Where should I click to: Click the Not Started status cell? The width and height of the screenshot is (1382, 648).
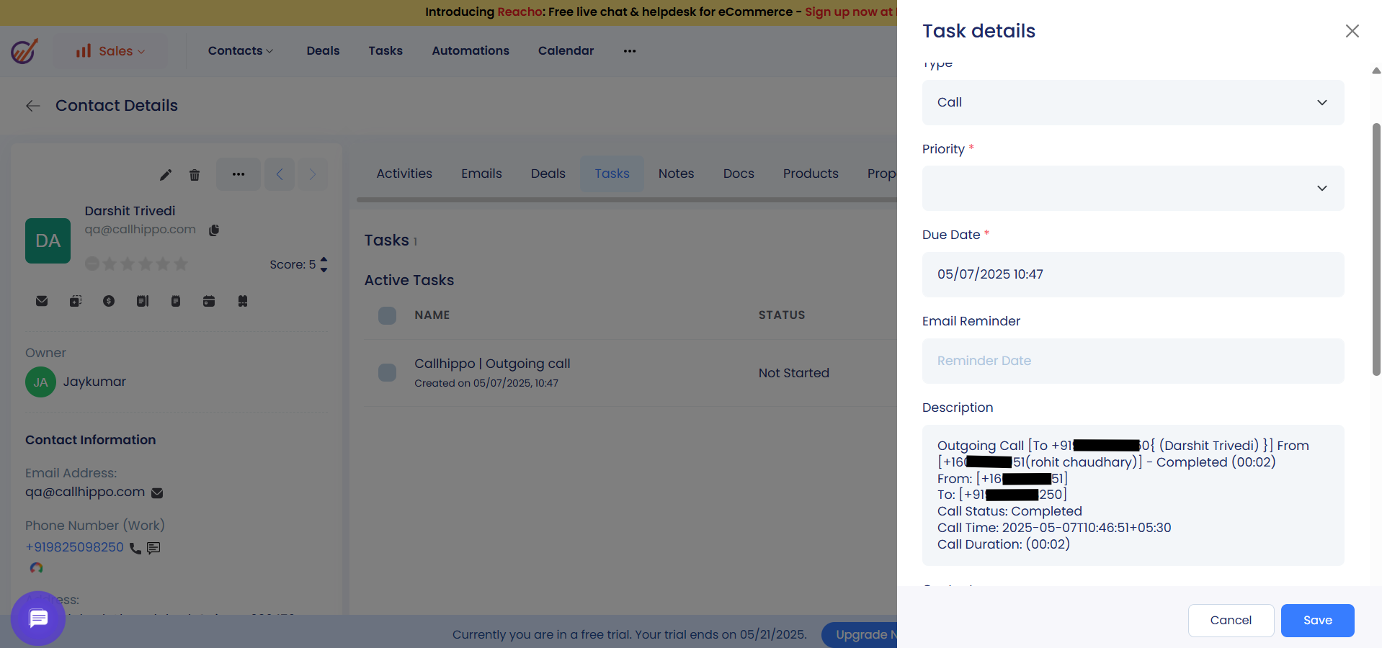[793, 373]
